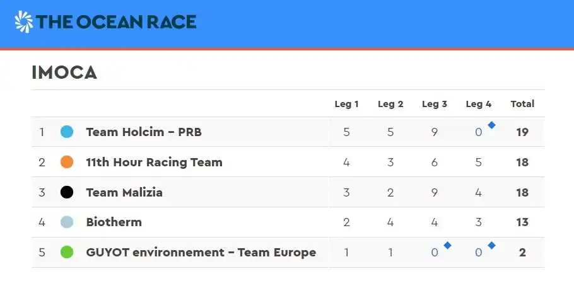Click Team Holcim – PRB total of 19
Image resolution: width=574 pixels, height=286 pixels.
522,132
